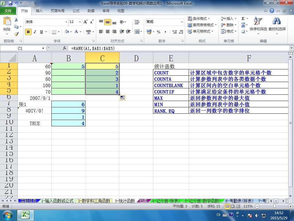This screenshot has height=221, width=294.
Task: Decrease font size with small A icon
Action: click(x=92, y=22)
